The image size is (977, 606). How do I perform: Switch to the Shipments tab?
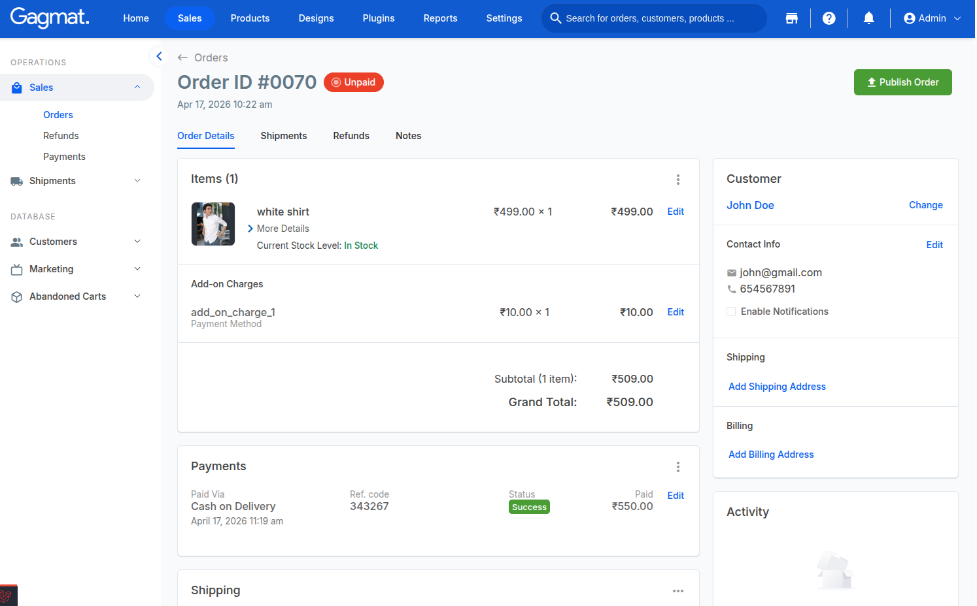click(284, 136)
